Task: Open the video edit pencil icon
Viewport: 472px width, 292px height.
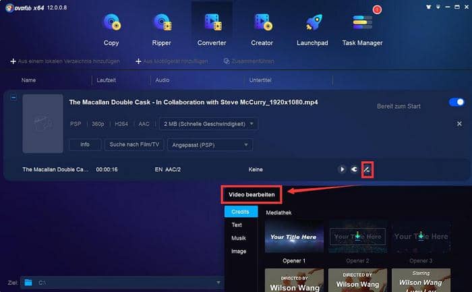Action: pyautogui.click(x=367, y=170)
